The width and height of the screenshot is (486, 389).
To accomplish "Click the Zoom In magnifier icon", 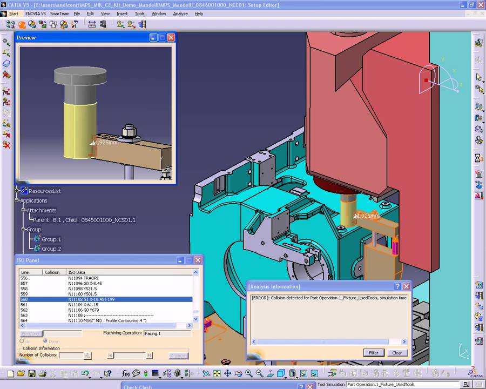I will [249, 373].
